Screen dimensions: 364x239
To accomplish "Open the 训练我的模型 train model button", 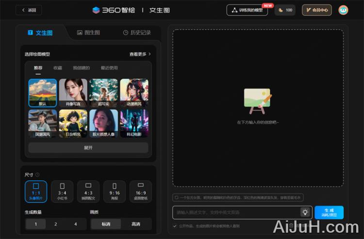I will click(x=247, y=10).
